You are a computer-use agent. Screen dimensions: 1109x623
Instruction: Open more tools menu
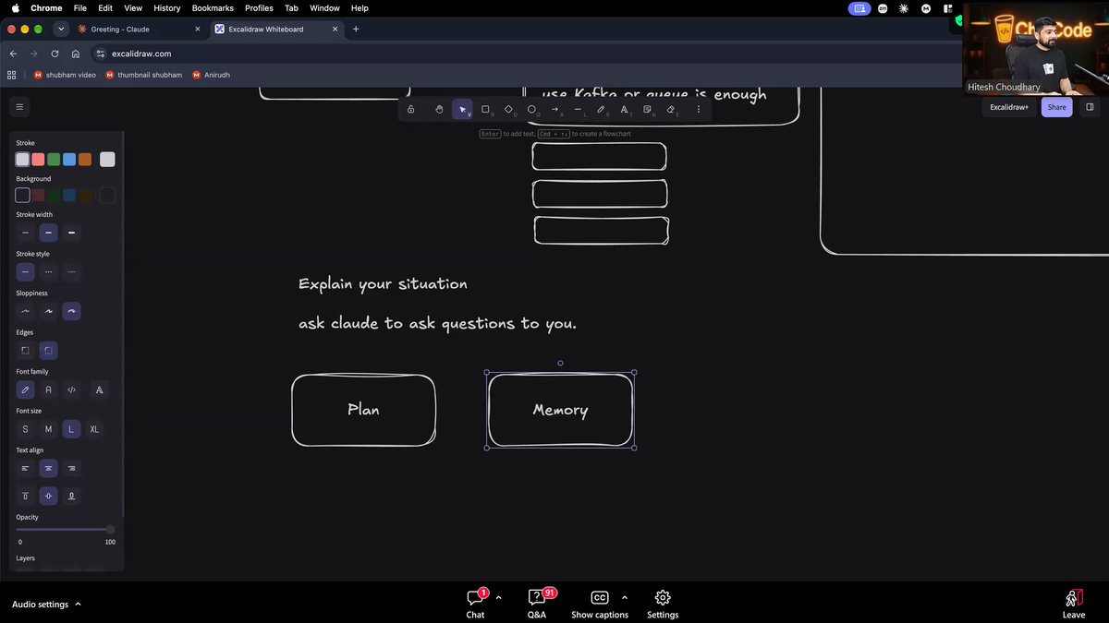[699, 109]
